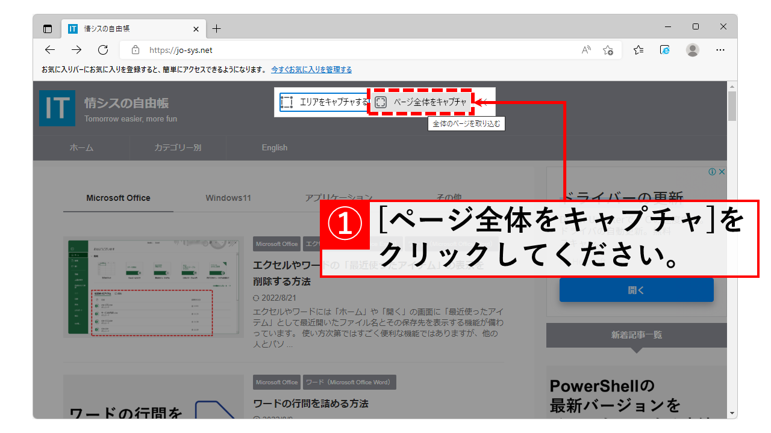Close the 情シスの自由帳 tab
The height and width of the screenshot is (433, 771).
pos(196,29)
